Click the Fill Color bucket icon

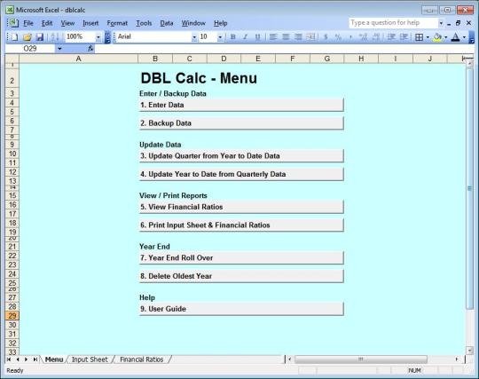point(437,37)
